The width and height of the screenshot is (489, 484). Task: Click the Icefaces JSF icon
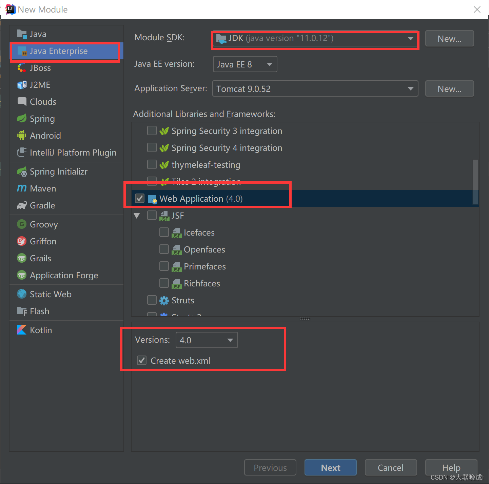pos(177,233)
